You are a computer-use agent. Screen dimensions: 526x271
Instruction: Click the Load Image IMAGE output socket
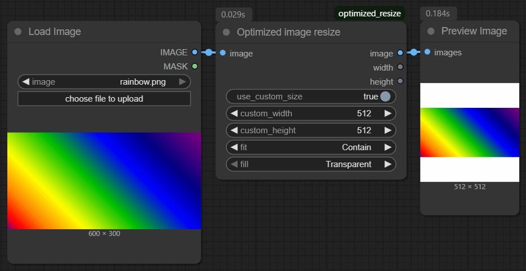coord(195,53)
